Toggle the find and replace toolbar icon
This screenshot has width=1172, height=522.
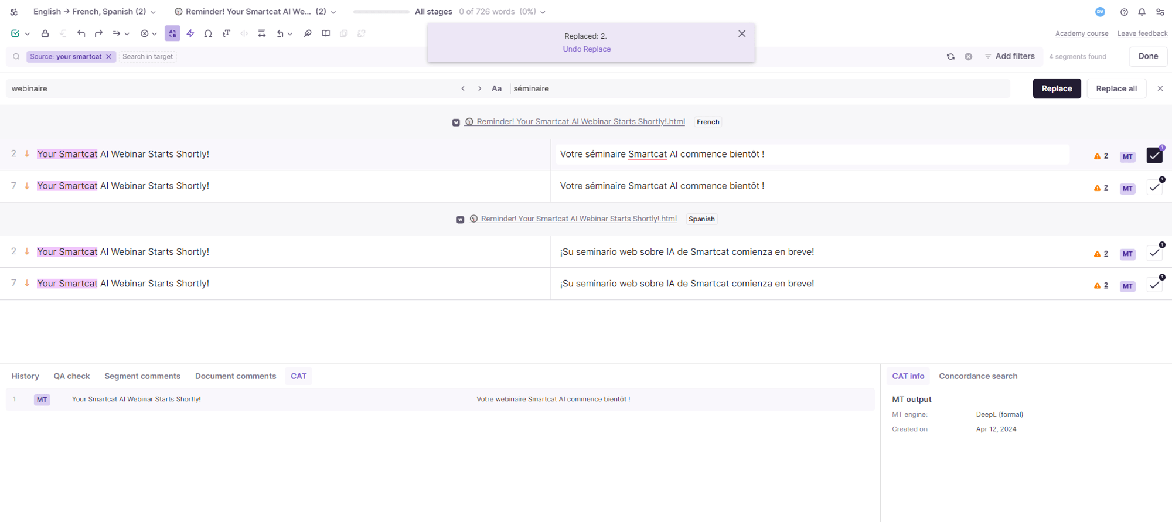point(172,33)
